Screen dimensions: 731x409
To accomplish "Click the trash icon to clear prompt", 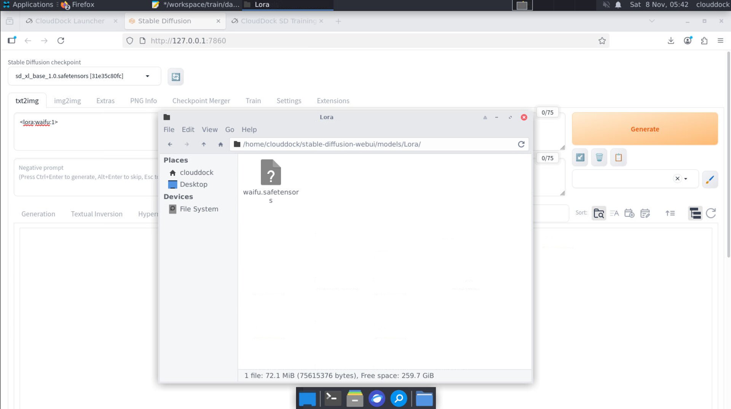I will (x=599, y=158).
